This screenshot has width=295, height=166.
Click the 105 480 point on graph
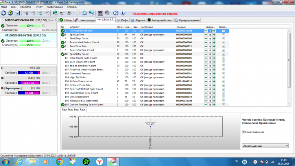point(150,127)
